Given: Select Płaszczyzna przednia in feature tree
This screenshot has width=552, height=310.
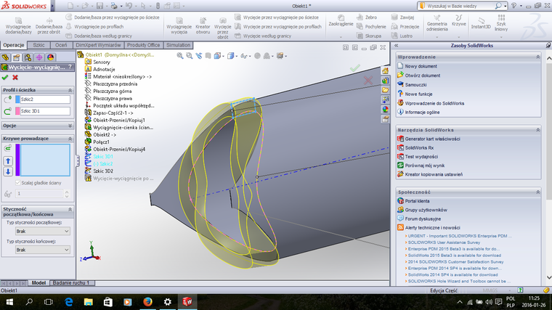Looking at the screenshot, I should coord(115,83).
